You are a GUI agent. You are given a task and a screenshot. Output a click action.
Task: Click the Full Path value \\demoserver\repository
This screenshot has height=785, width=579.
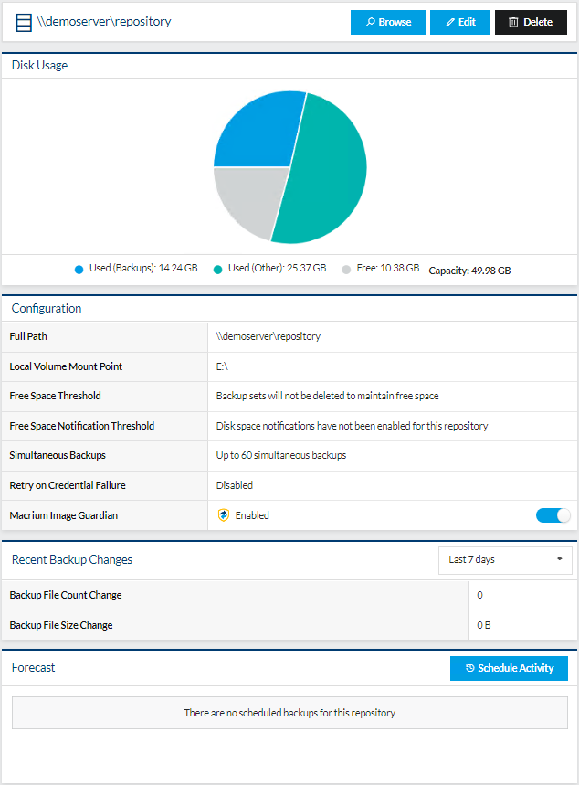[x=268, y=336]
